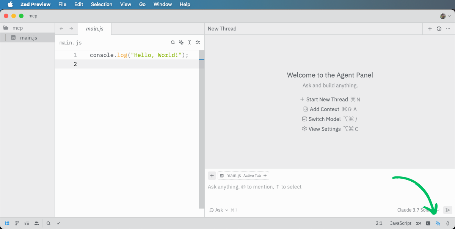Image resolution: width=455 pixels, height=229 pixels.
Task: Click the project search magnifier in status bar
Action: pos(49,223)
